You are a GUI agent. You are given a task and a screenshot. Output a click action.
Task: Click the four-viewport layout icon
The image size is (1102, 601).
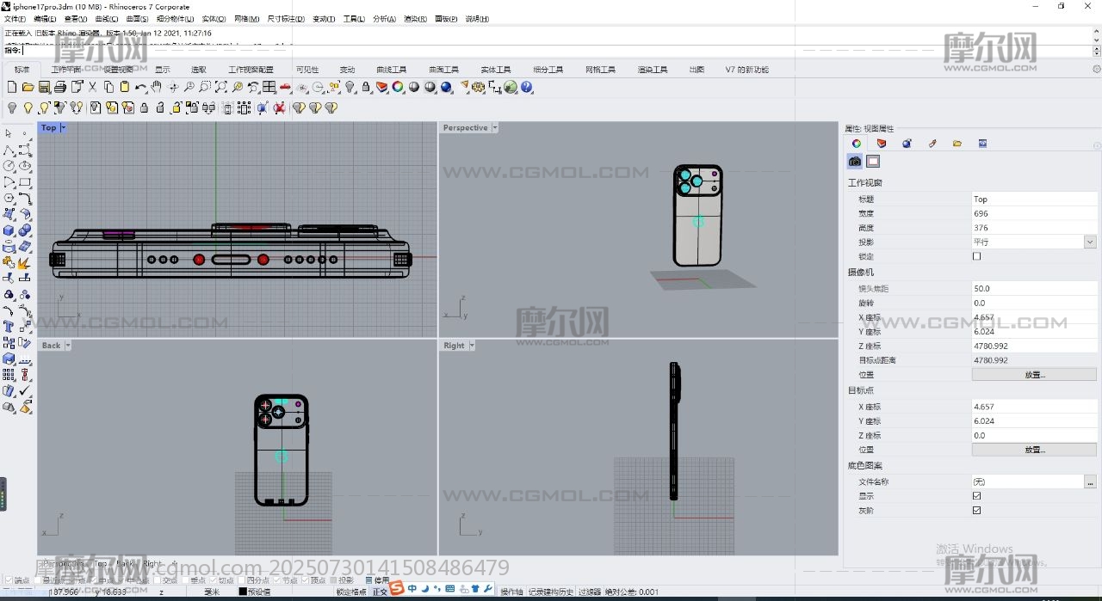tap(269, 87)
